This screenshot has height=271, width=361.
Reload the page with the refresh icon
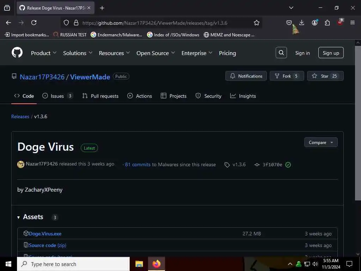pos(34,23)
